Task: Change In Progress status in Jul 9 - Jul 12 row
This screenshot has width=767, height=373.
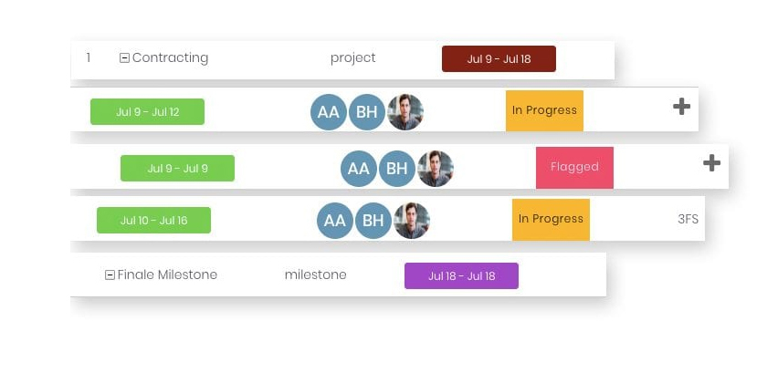Action: coord(544,110)
